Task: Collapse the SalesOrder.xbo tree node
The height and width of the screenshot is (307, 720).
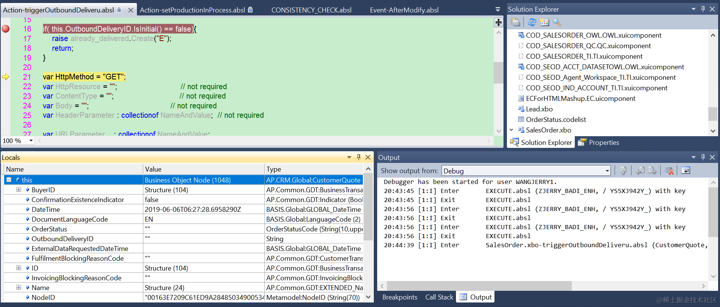Action: click(512, 130)
